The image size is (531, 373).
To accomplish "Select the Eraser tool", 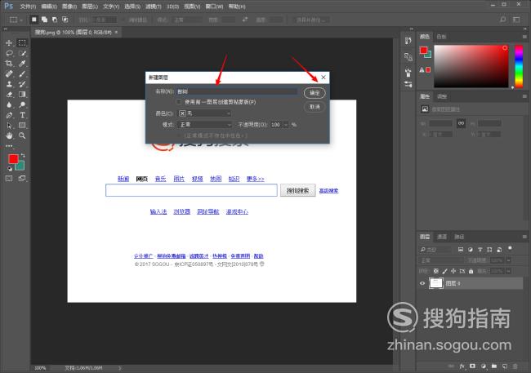I will tap(9, 95).
